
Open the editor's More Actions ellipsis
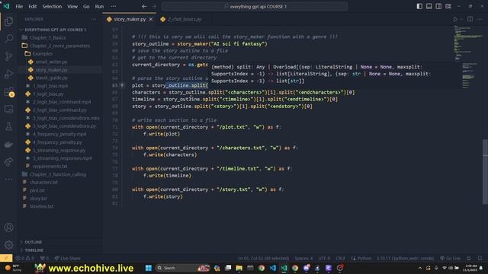480,19
